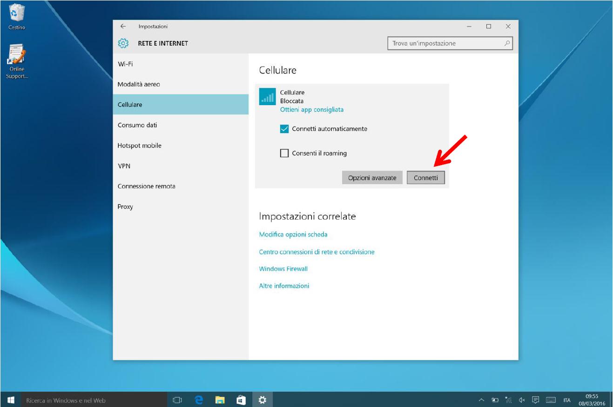Select VPN in the sidebar

pyautogui.click(x=181, y=166)
